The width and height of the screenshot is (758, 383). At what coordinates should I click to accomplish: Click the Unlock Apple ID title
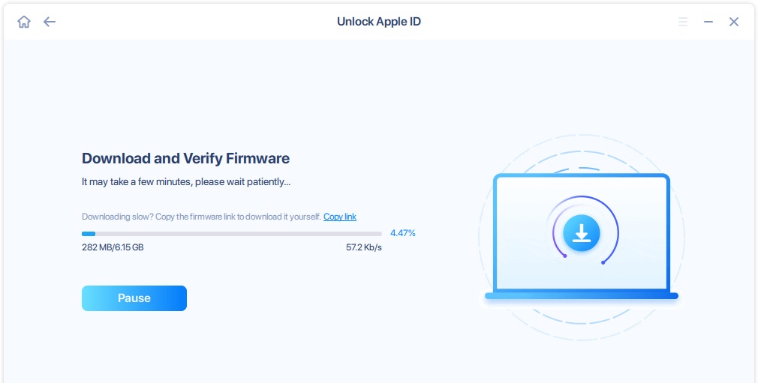tap(379, 22)
